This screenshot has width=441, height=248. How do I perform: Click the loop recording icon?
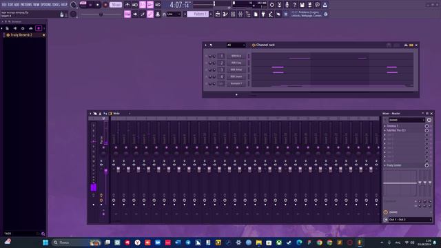coord(158,5)
